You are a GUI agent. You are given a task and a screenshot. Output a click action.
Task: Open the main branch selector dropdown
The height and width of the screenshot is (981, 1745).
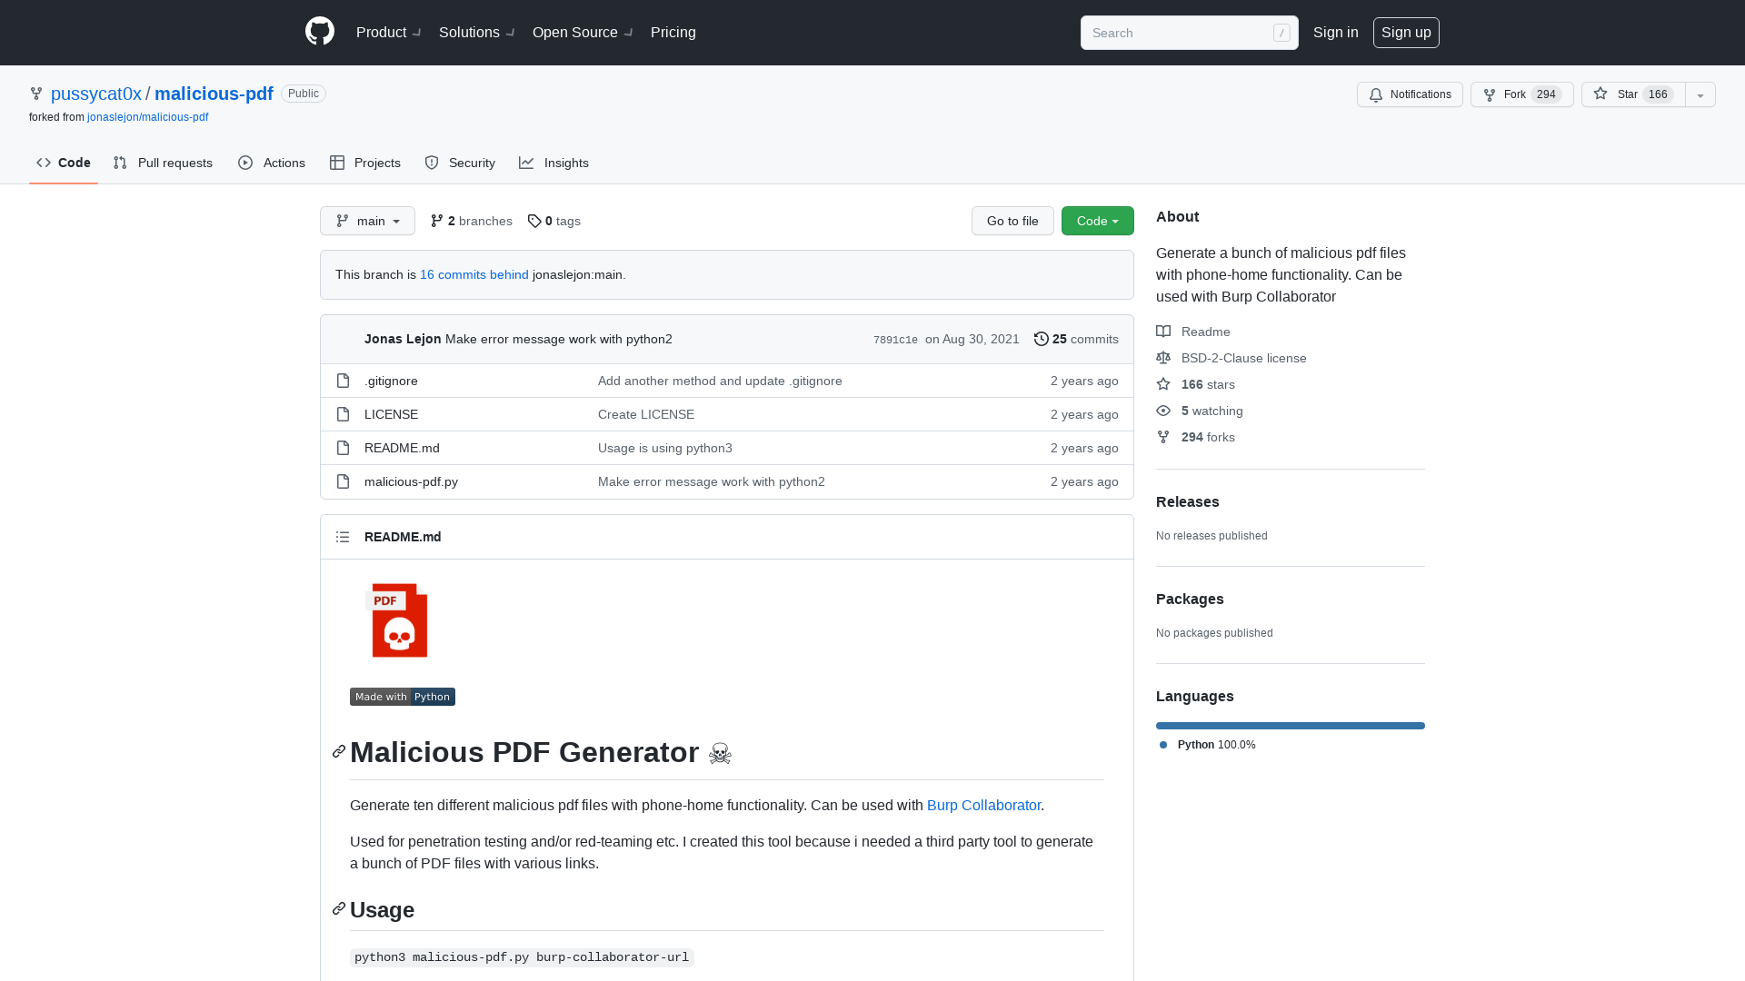pos(367,221)
